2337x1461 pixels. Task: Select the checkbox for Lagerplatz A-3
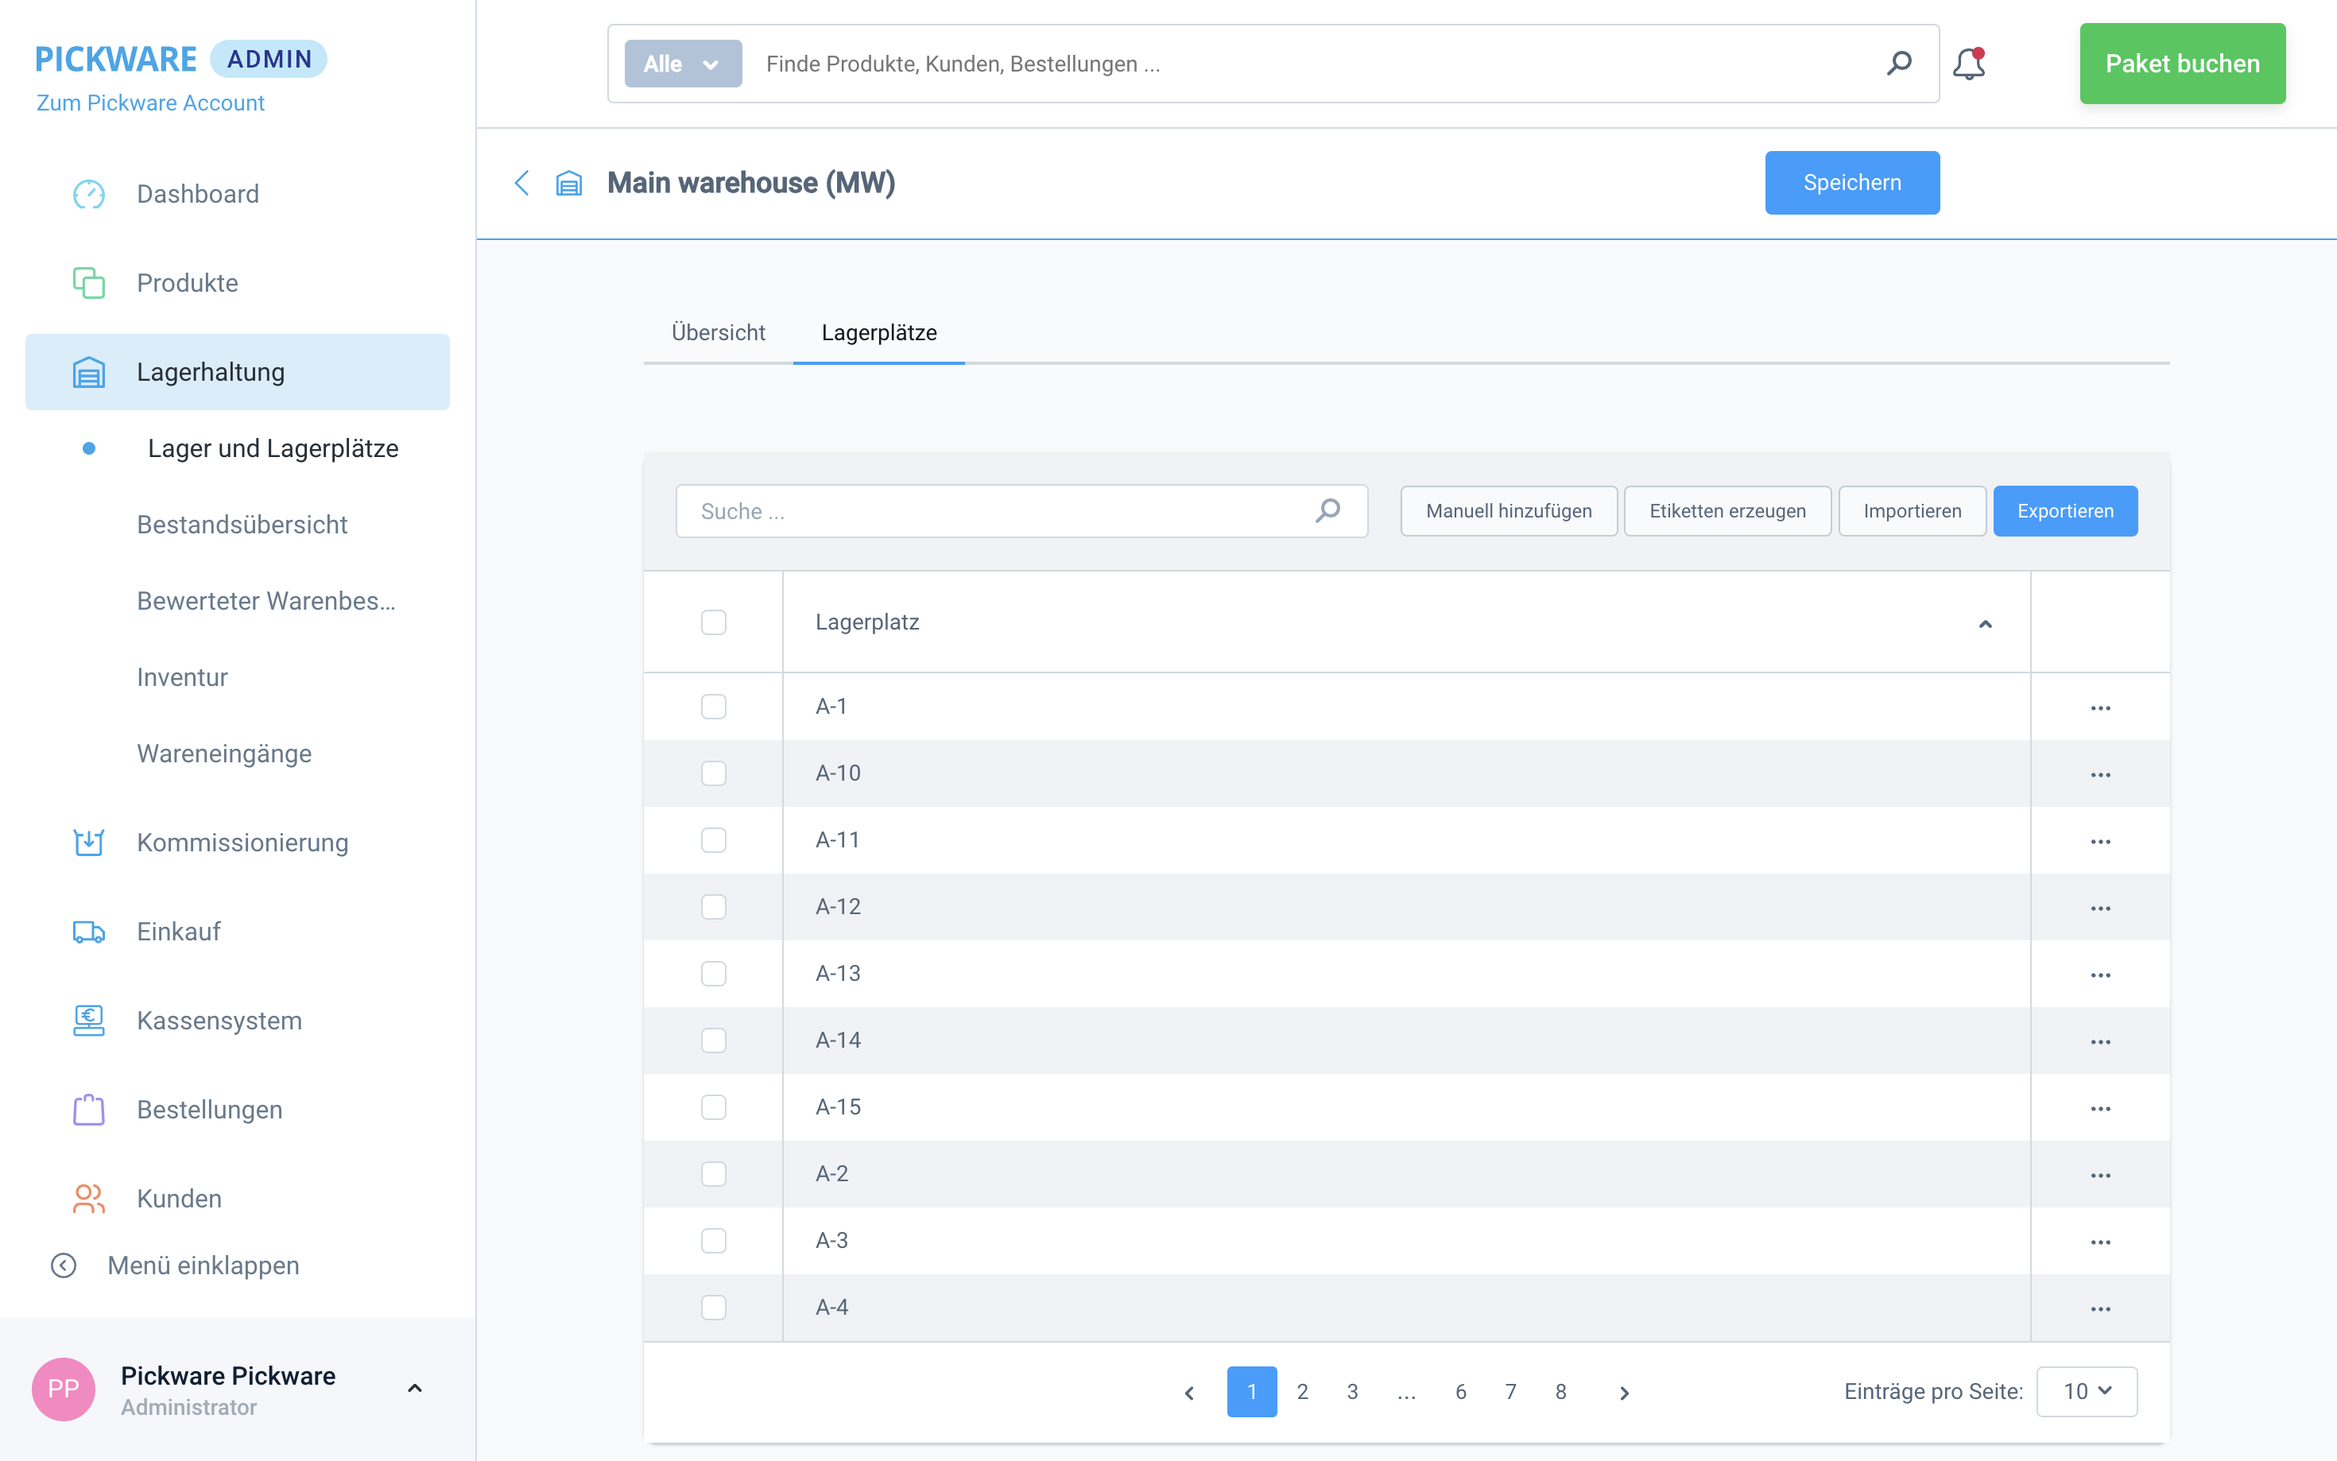point(713,1240)
